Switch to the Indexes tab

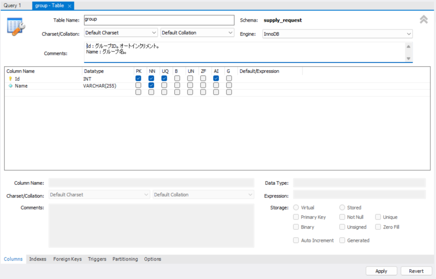(x=38, y=259)
